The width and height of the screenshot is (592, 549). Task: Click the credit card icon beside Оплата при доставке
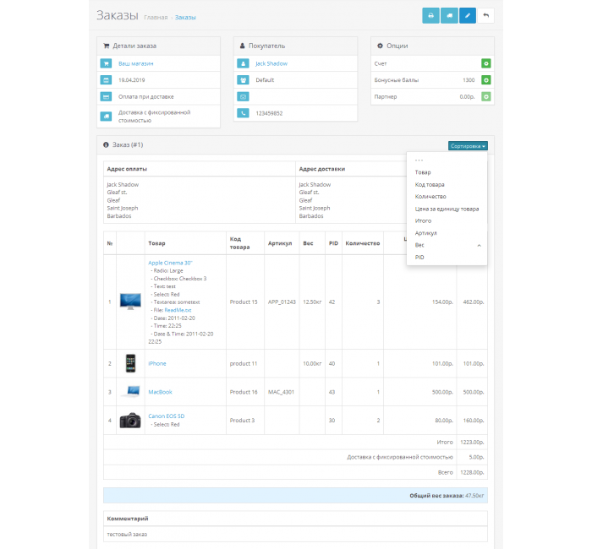pos(106,96)
